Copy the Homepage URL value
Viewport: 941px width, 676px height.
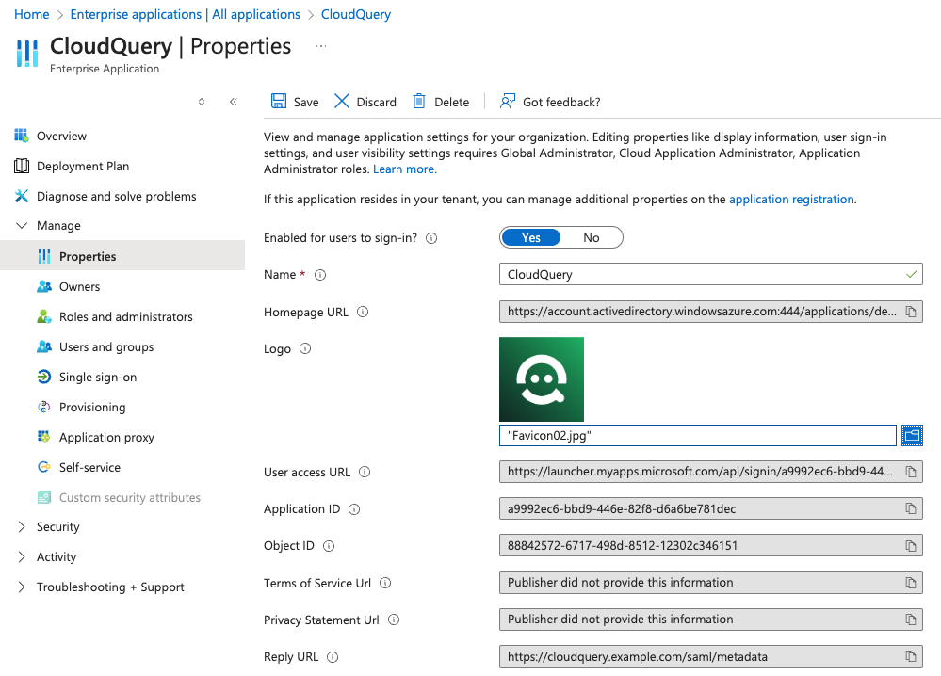point(911,312)
